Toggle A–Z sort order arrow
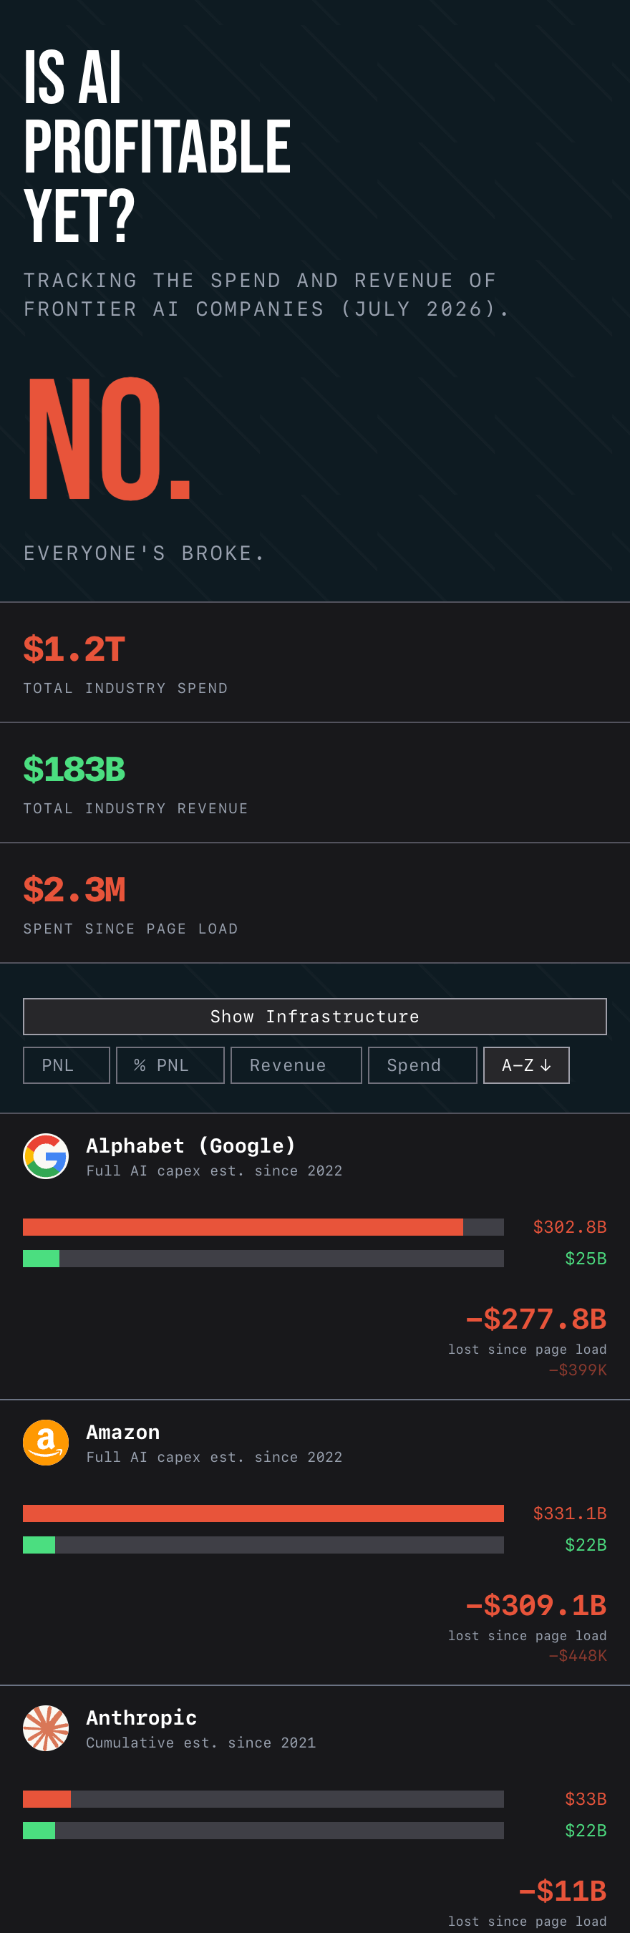 [x=526, y=1065]
